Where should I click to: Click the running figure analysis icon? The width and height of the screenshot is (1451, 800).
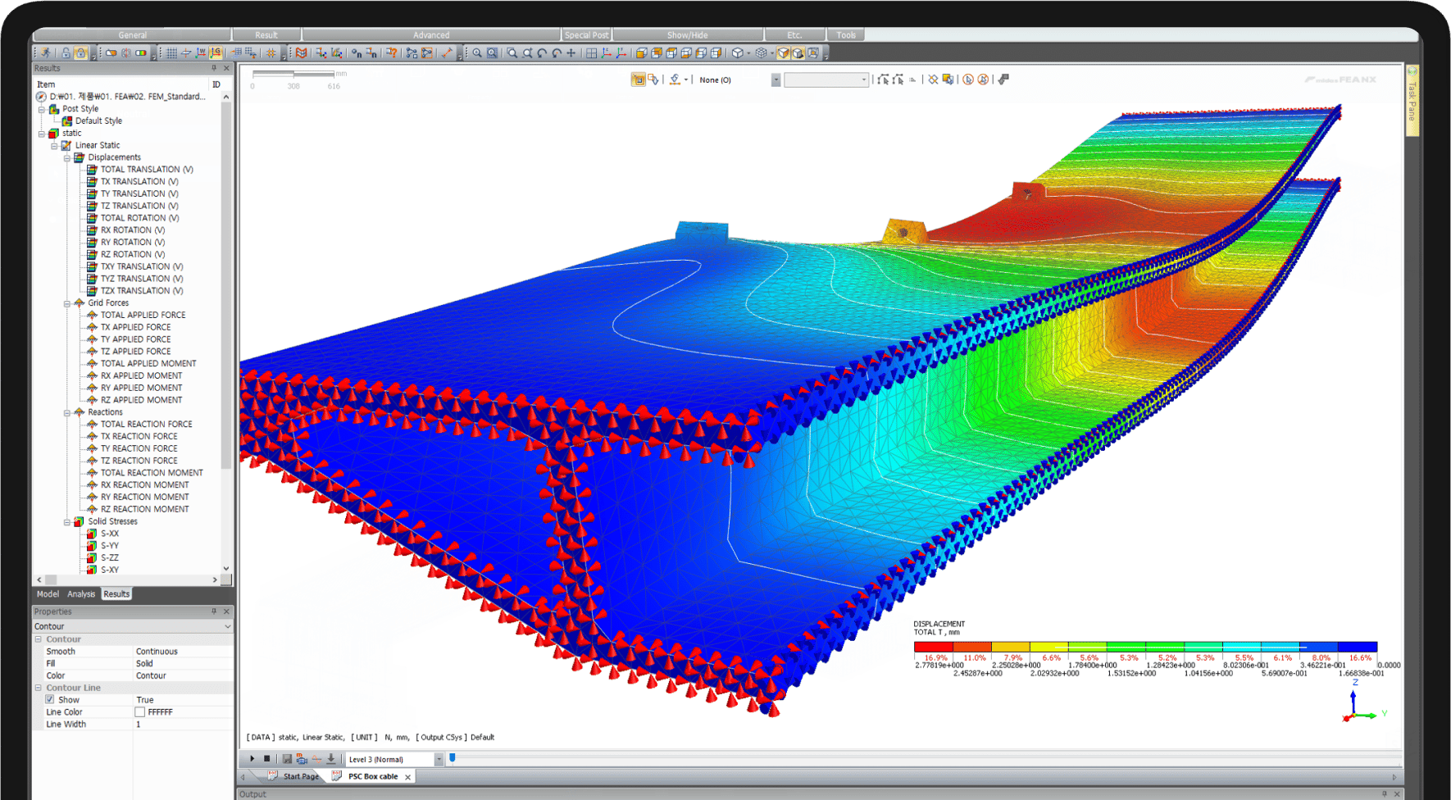pos(46,53)
